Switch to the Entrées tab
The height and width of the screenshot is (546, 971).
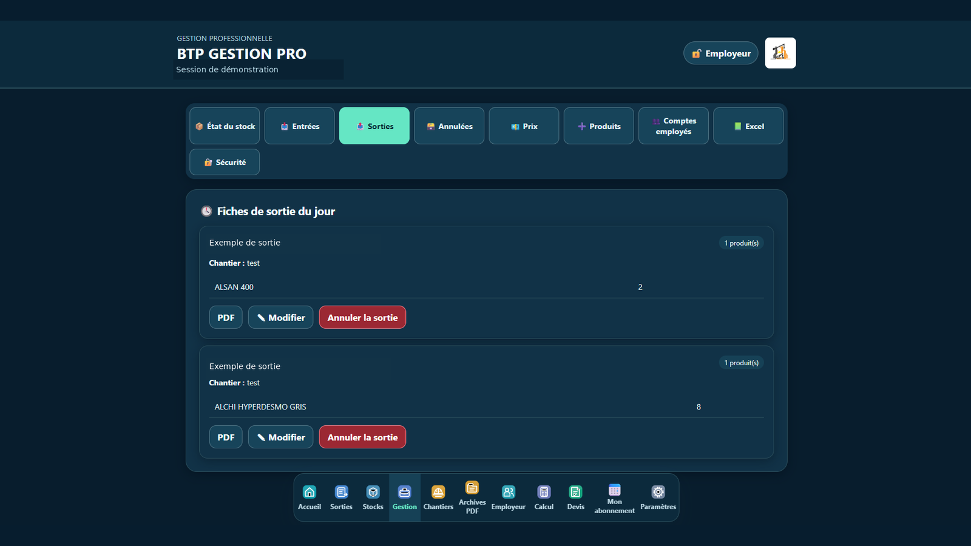[300, 126]
